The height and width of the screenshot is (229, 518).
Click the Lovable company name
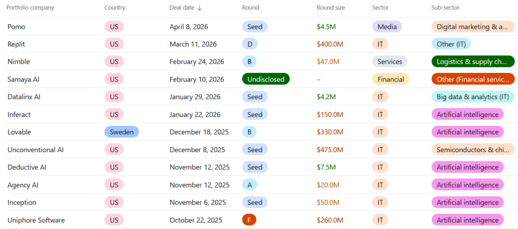click(19, 132)
